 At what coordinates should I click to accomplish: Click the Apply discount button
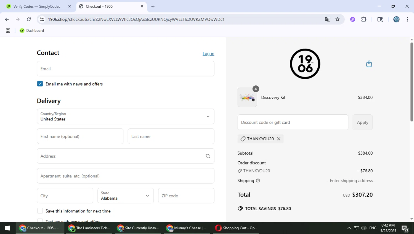(x=362, y=122)
